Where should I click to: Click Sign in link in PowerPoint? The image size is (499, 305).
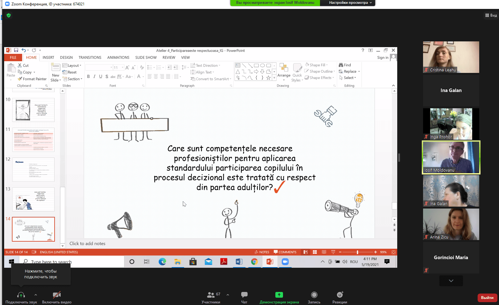pos(383,58)
